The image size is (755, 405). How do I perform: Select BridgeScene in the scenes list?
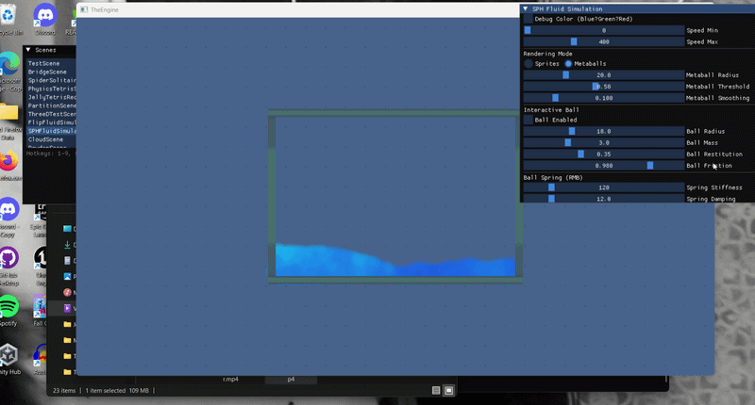click(x=47, y=72)
